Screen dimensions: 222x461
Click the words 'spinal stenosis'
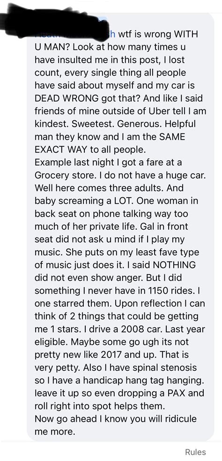(160, 367)
